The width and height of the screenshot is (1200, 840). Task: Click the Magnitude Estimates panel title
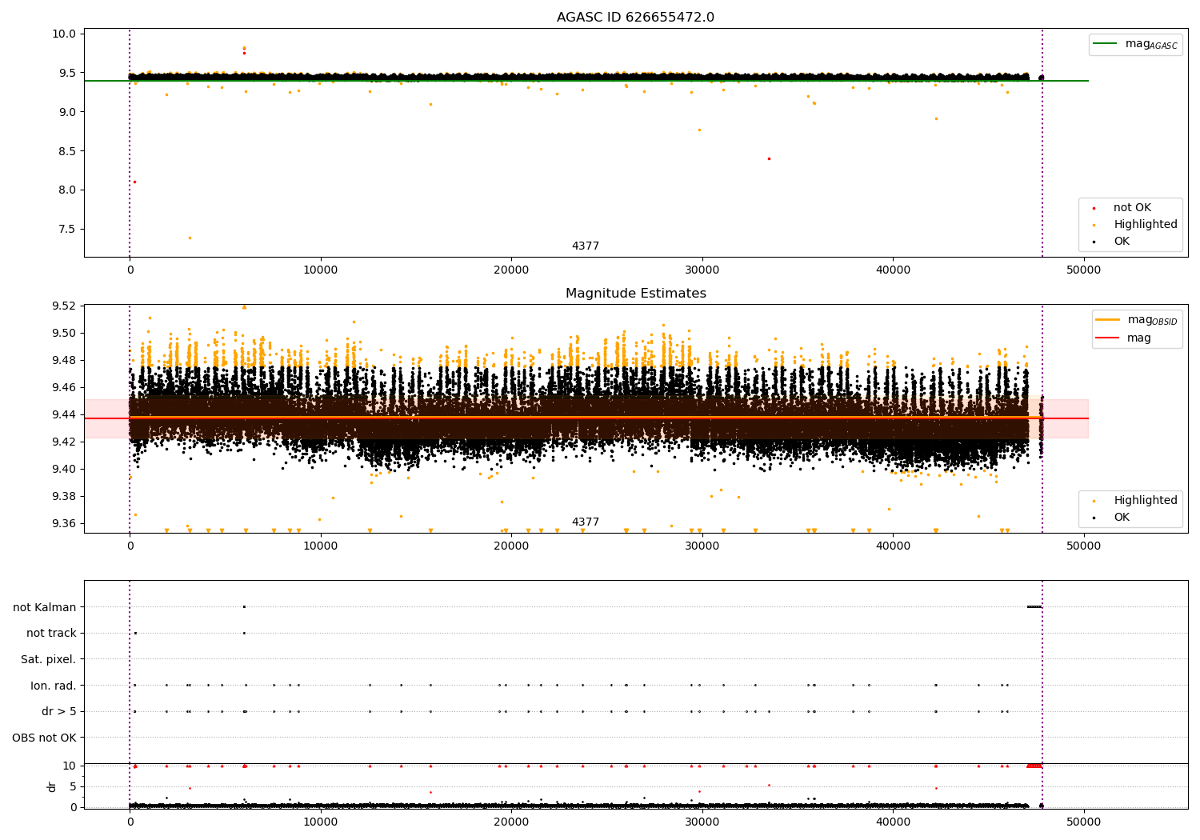635,294
